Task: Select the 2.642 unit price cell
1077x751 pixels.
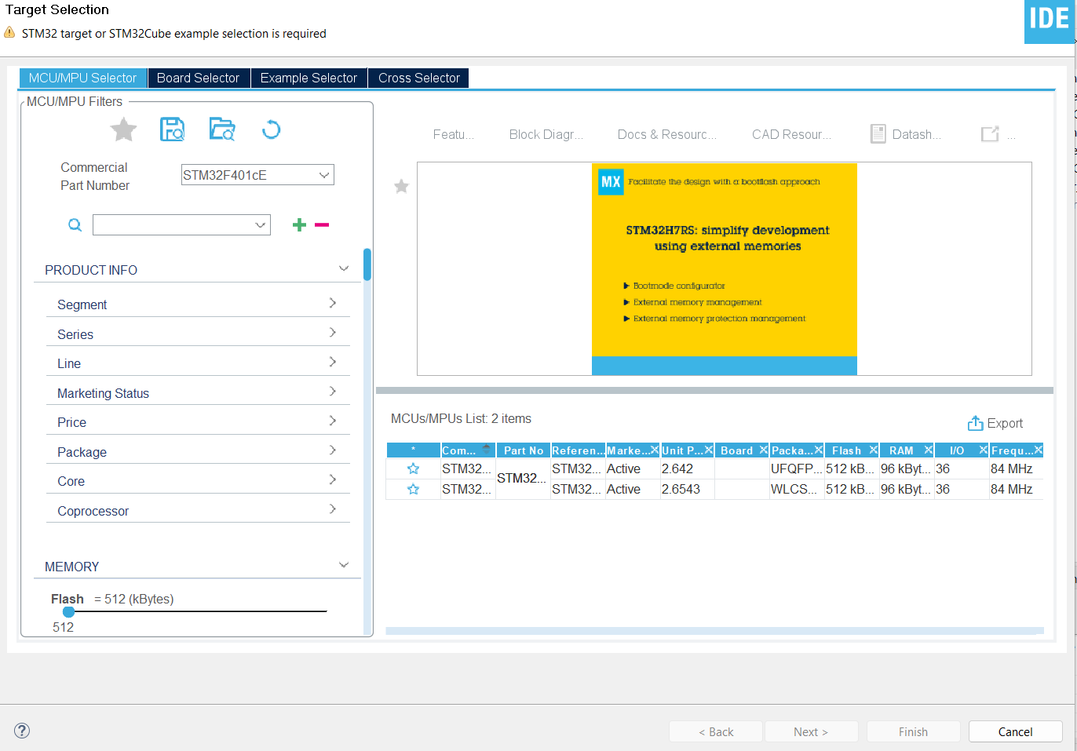Action: point(688,468)
